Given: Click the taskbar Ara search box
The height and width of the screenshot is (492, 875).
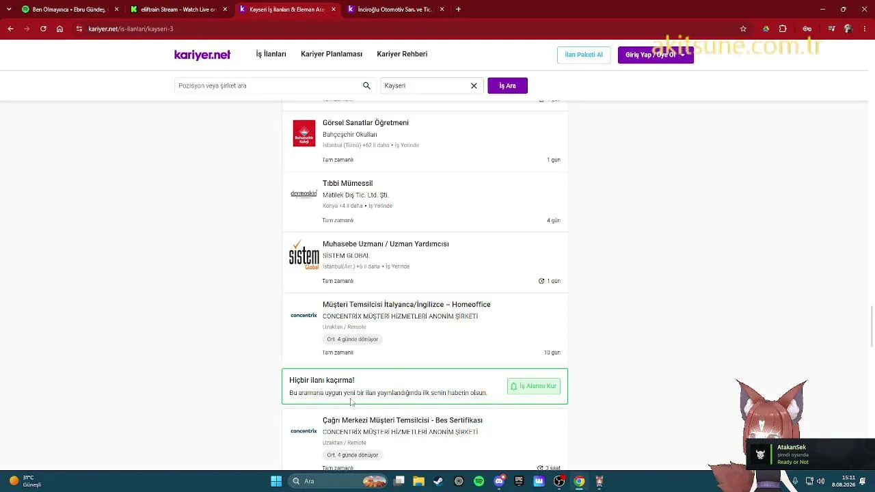Looking at the screenshot, I should [338, 481].
